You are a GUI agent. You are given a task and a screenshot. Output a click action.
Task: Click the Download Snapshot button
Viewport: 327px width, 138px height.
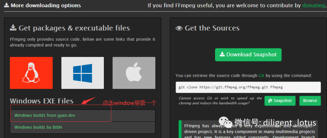click(x=248, y=54)
